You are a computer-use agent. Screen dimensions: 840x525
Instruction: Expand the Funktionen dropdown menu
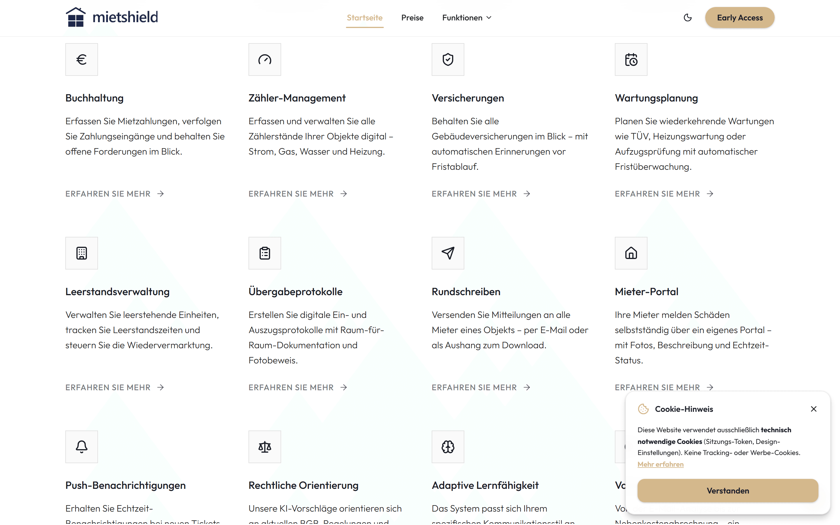click(467, 17)
